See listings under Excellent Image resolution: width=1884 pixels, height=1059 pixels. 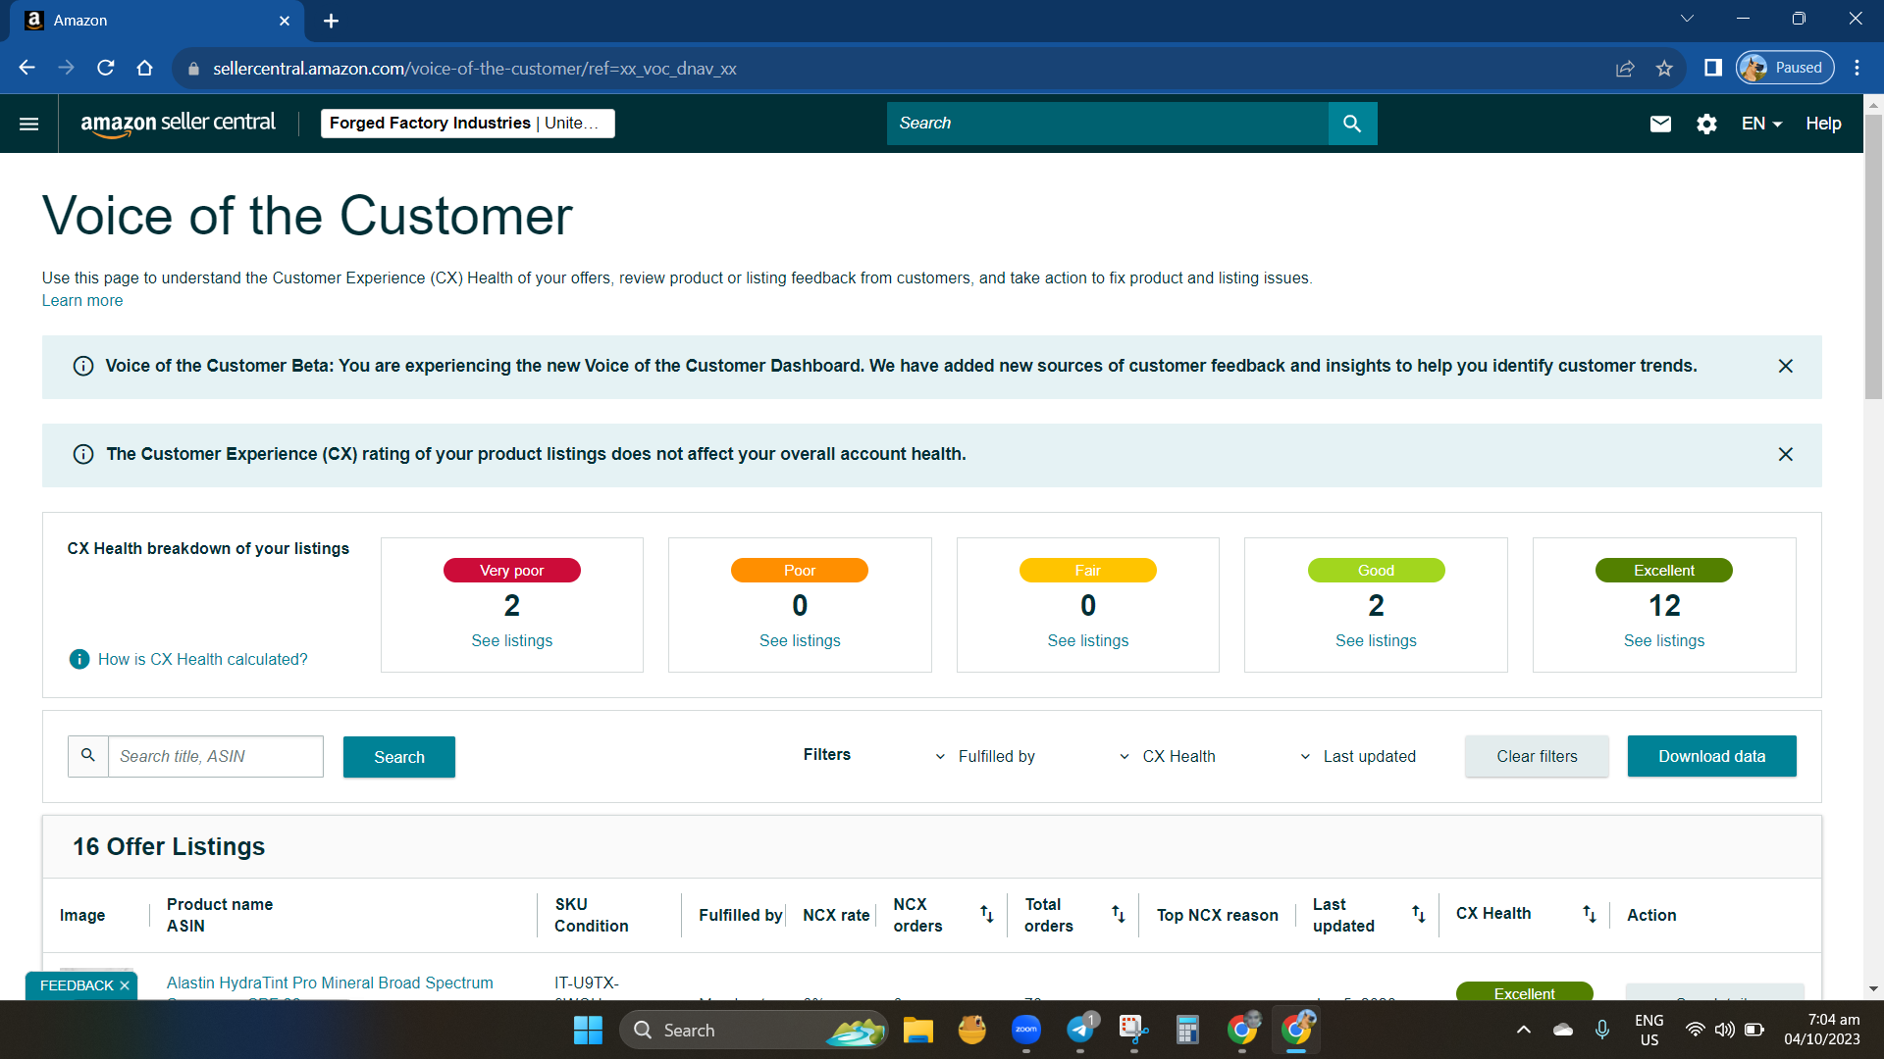tap(1663, 640)
